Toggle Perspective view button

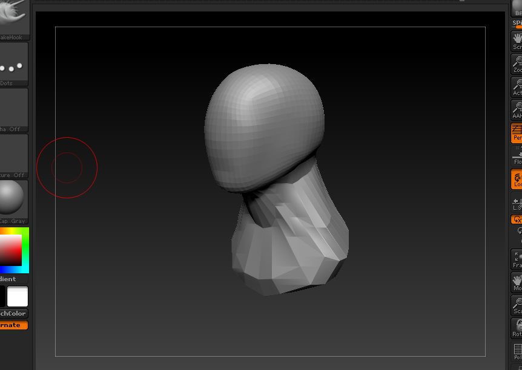(517, 132)
